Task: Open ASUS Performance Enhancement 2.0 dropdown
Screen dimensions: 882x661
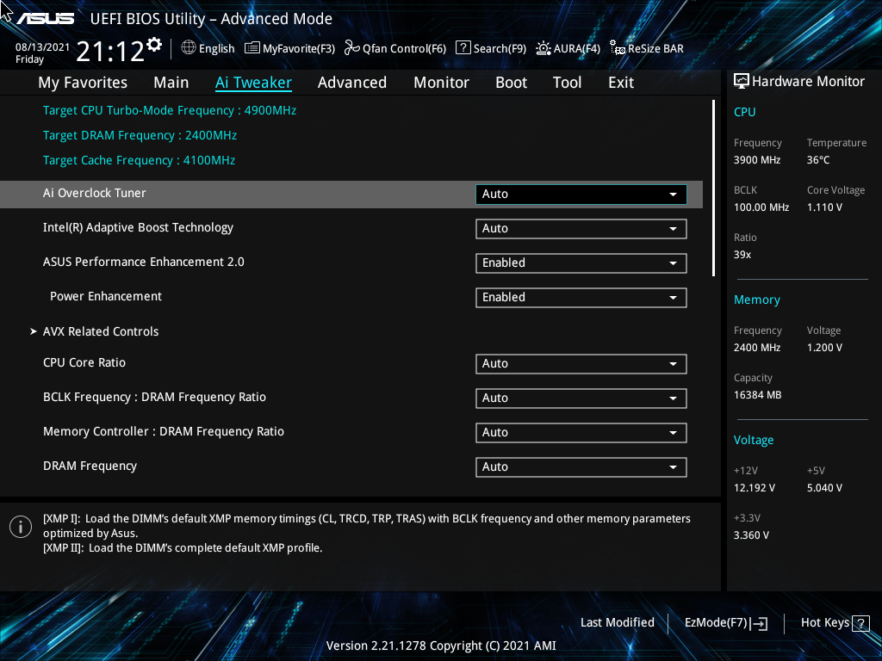Action: click(581, 263)
